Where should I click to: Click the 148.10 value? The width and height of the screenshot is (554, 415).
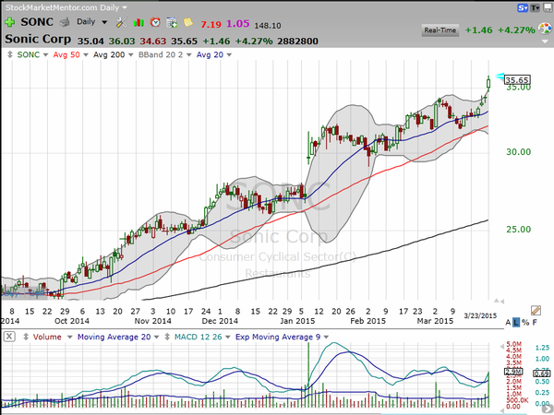click(x=268, y=26)
